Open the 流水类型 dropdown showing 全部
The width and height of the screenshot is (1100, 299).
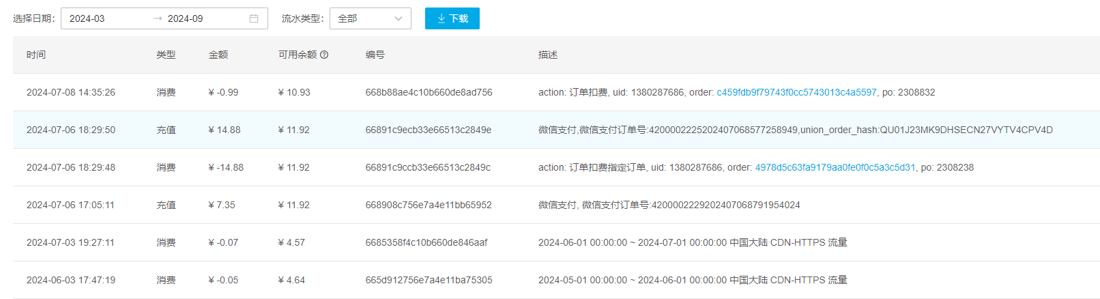pos(371,18)
